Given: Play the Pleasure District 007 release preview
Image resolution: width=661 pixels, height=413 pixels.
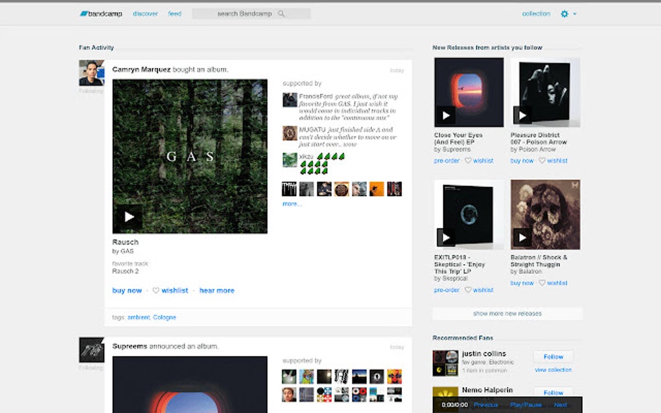Looking at the screenshot, I should 523,115.
